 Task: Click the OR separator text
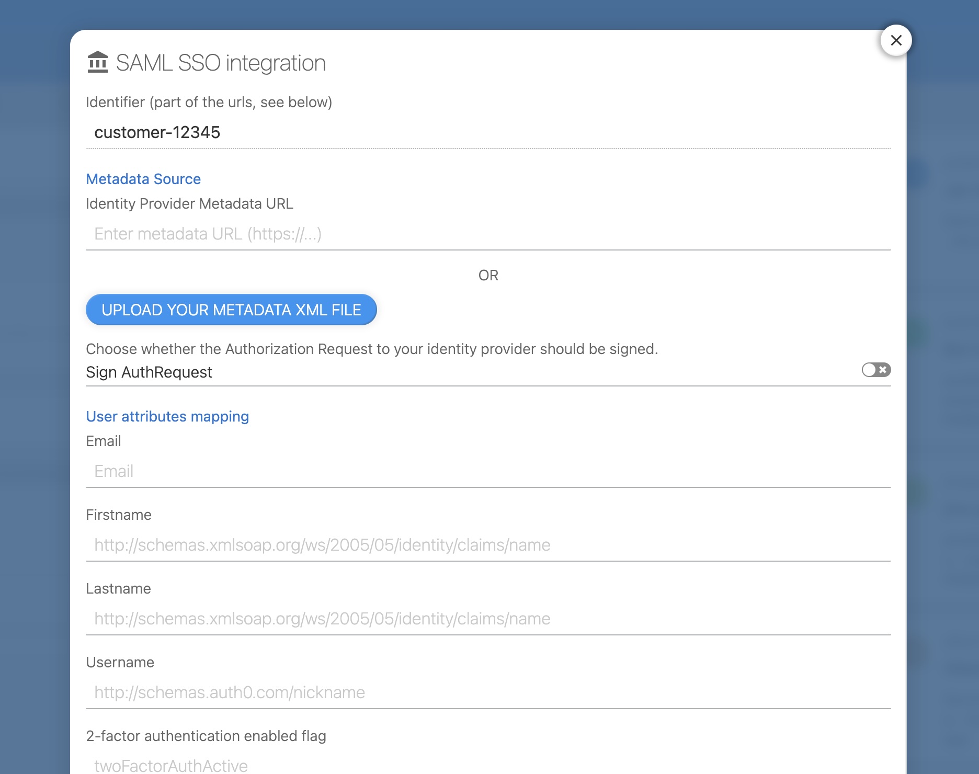tap(488, 276)
